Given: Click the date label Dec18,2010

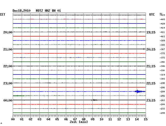Looking at the screenshot, I should click(21, 11).
